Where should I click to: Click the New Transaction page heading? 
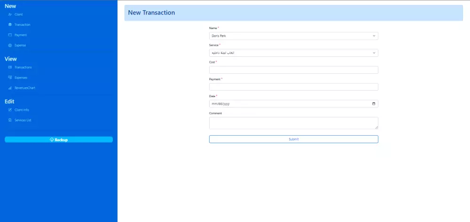pos(151,13)
